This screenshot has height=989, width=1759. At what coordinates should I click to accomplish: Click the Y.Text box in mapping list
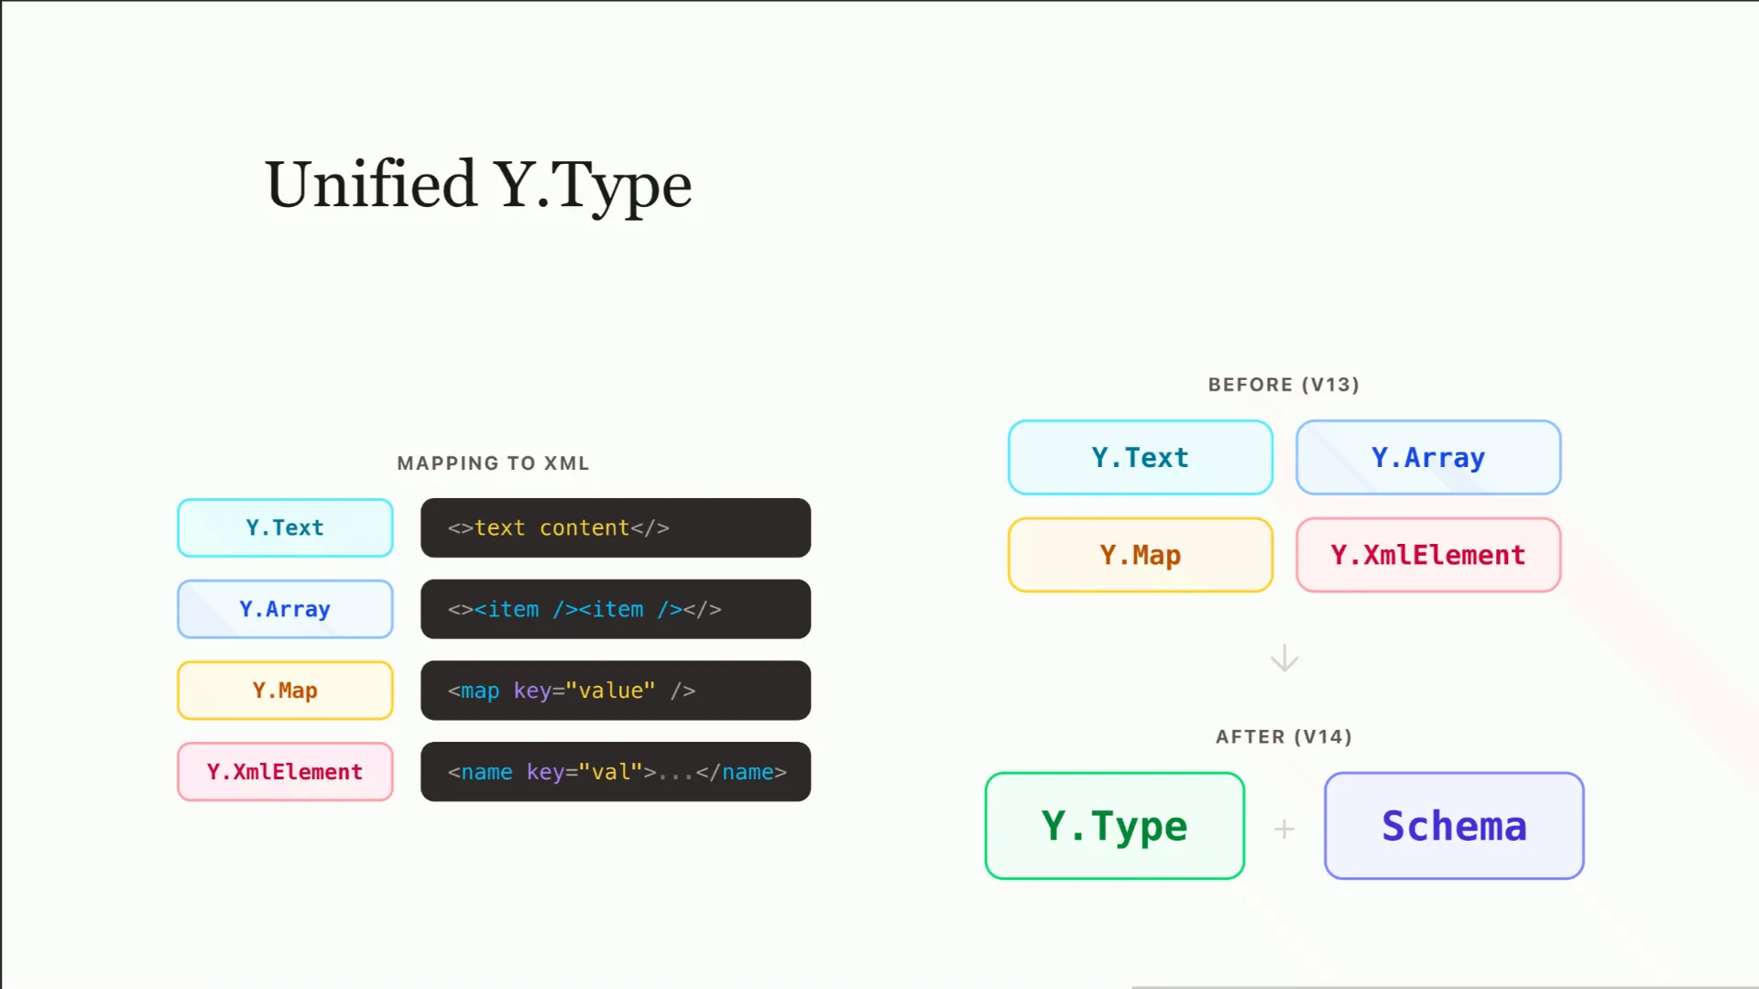tap(285, 527)
